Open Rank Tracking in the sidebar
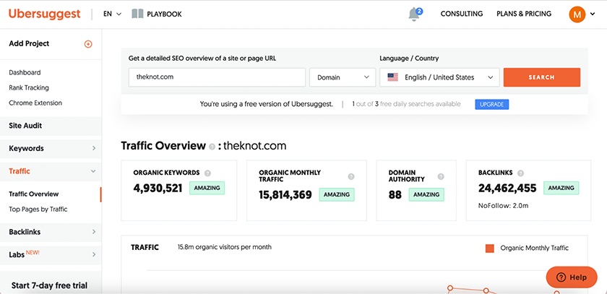Screen dimensions: 607x294 click(29, 88)
